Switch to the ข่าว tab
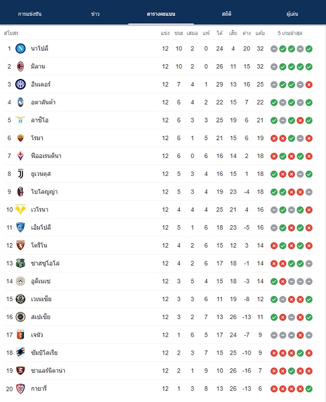Image resolution: width=326 pixels, height=402 pixels. tap(95, 14)
